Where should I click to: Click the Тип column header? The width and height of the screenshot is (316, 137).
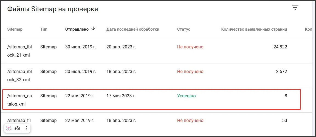click(44, 29)
